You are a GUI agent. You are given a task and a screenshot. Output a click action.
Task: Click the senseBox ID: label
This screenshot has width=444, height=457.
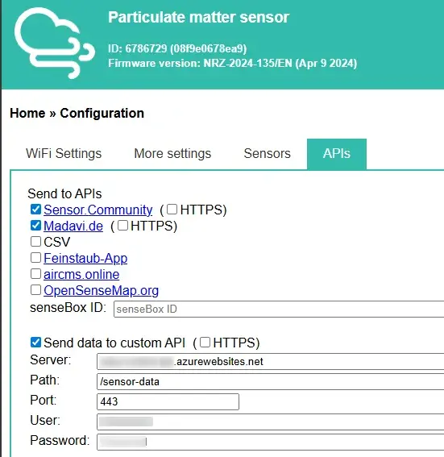pos(68,307)
